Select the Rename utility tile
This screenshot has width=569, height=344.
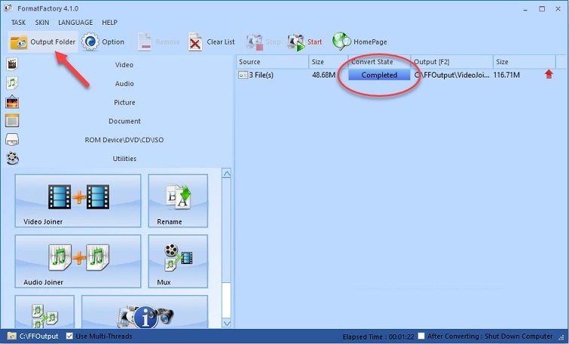click(x=178, y=200)
